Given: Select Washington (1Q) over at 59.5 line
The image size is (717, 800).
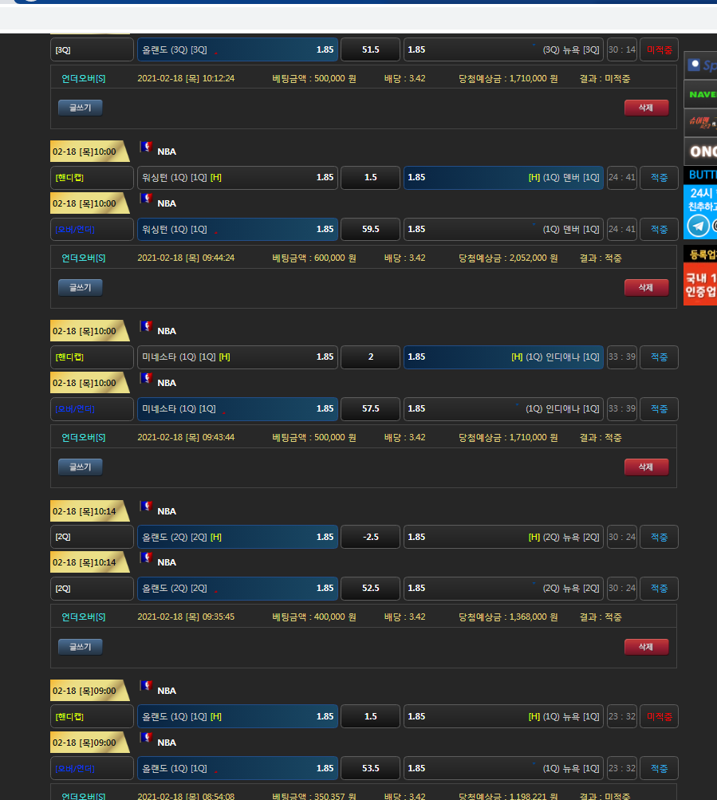Looking at the screenshot, I should 238,229.
